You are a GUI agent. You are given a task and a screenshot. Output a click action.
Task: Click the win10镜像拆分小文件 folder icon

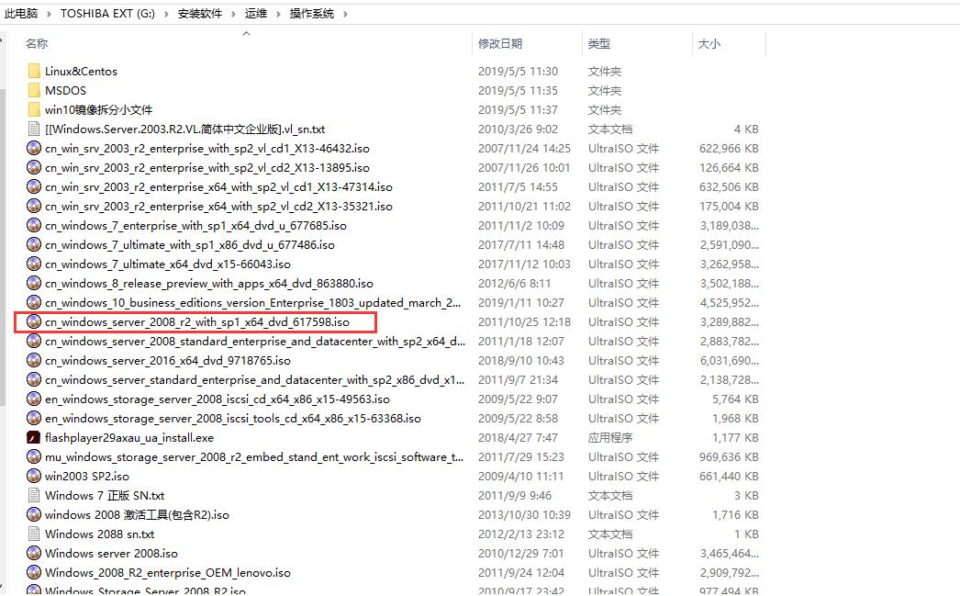[34, 109]
